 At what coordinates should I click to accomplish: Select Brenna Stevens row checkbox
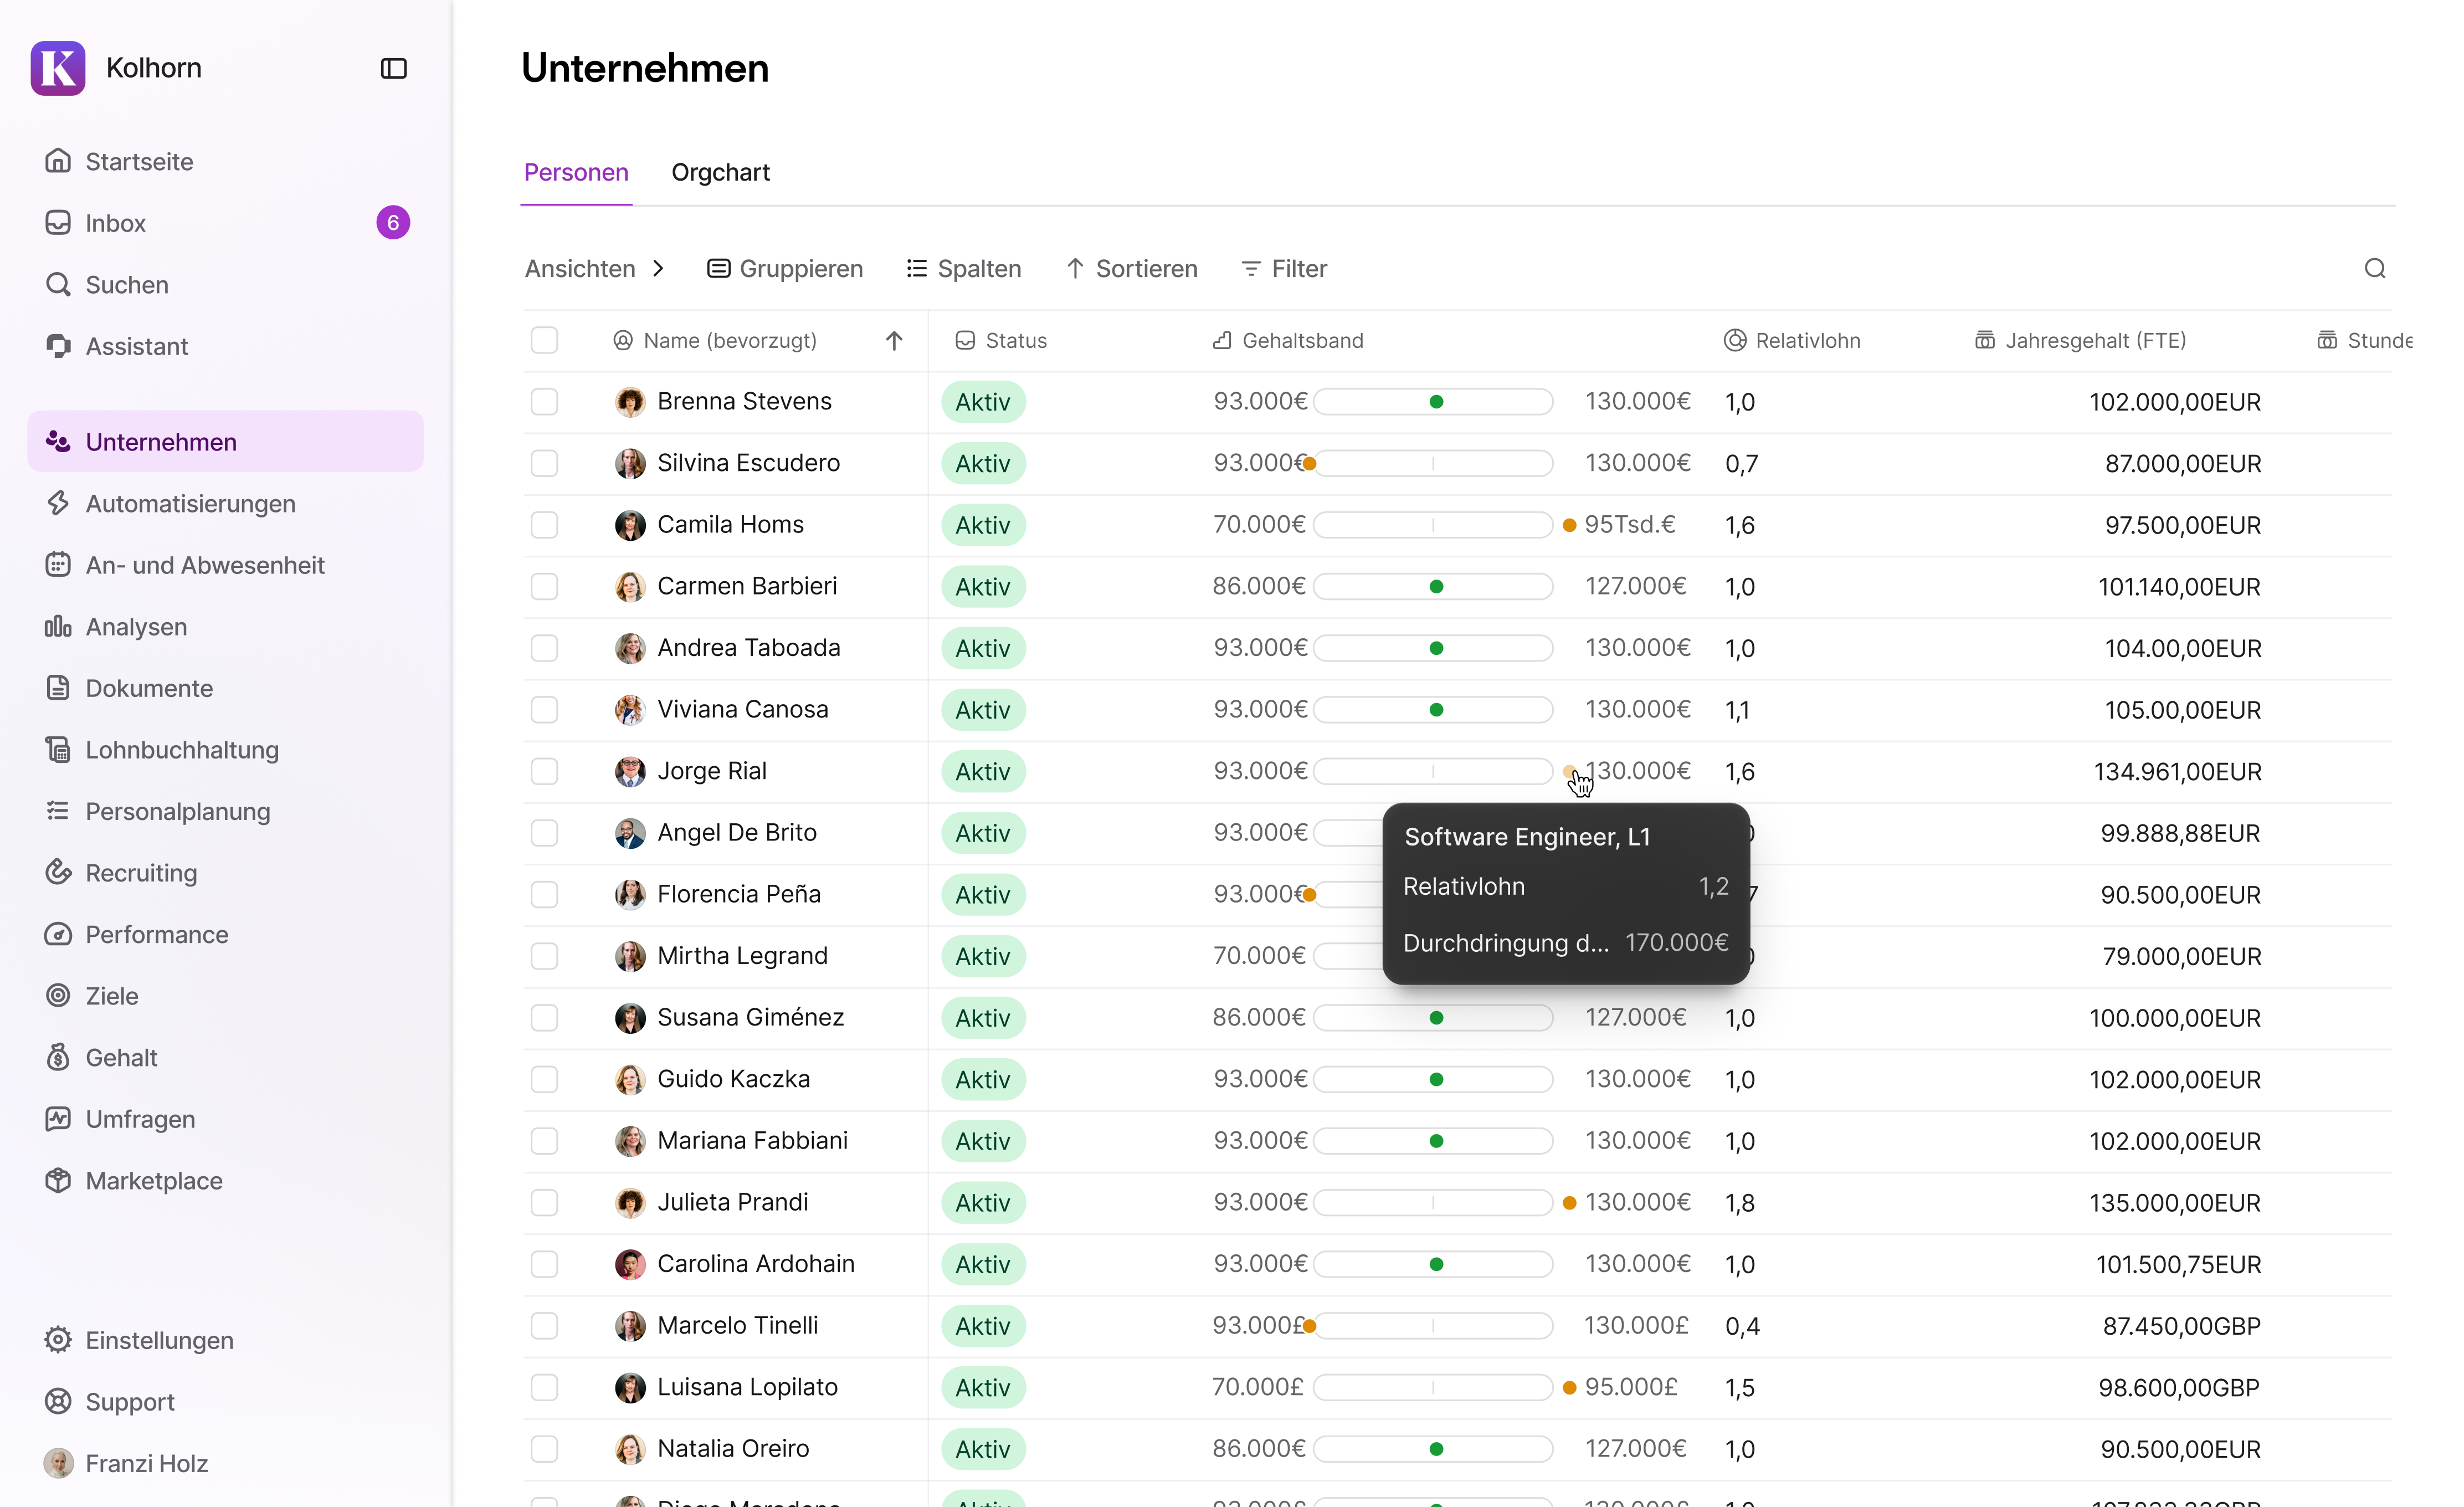tap(544, 401)
